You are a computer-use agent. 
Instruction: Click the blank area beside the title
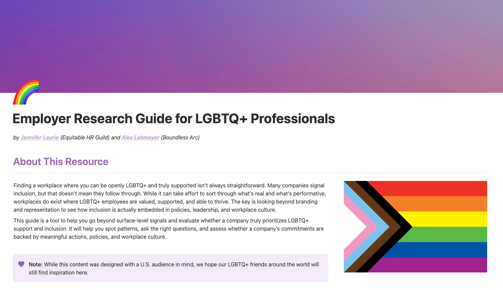(405, 119)
